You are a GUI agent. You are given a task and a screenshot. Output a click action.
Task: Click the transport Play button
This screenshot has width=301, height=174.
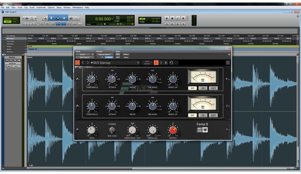(x=178, y=18)
